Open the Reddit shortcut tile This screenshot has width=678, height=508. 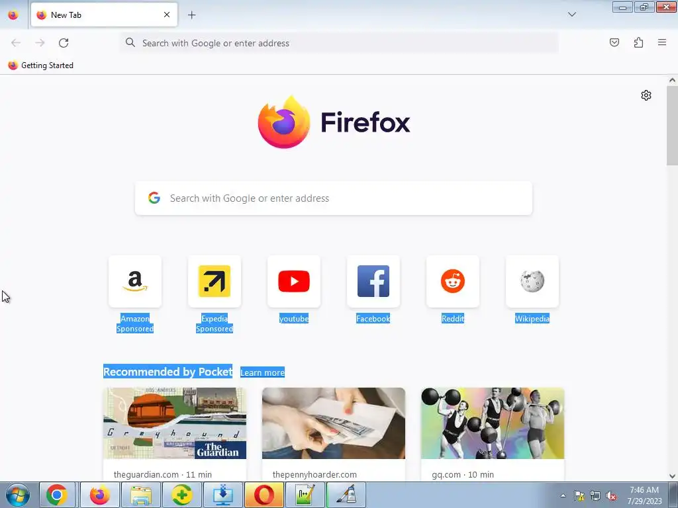click(453, 281)
